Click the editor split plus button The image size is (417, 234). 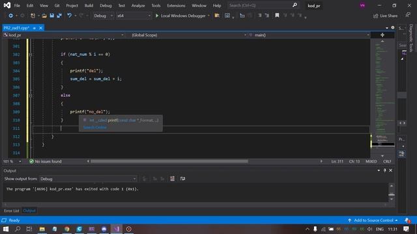tap(382, 35)
